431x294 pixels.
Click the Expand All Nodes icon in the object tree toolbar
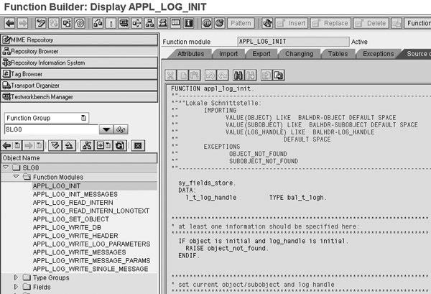click(x=55, y=145)
